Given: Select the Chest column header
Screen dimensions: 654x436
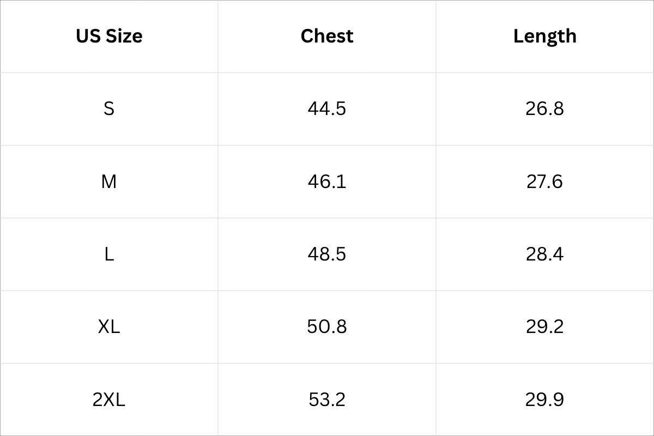Looking at the screenshot, I should (327, 36).
